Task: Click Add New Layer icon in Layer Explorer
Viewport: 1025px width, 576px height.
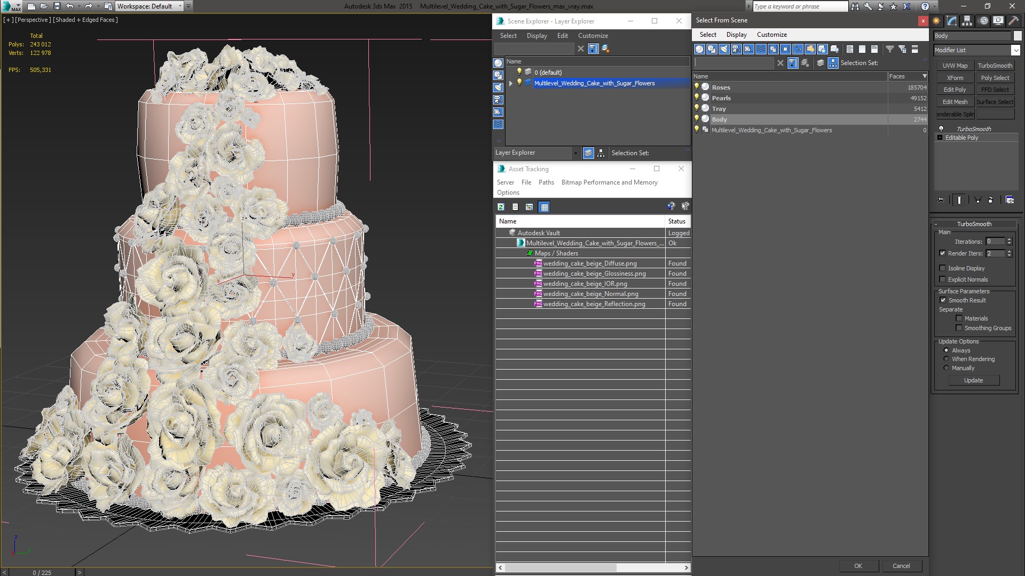Action: pyautogui.click(x=605, y=49)
